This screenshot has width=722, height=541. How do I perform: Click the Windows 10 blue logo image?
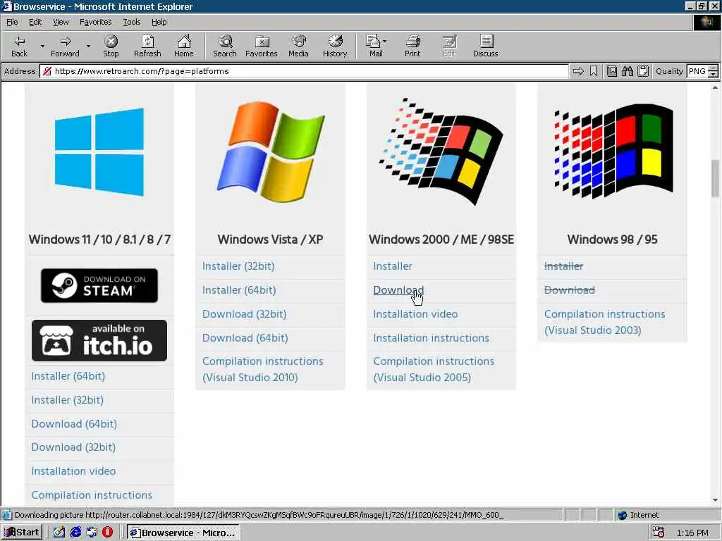[x=99, y=152]
